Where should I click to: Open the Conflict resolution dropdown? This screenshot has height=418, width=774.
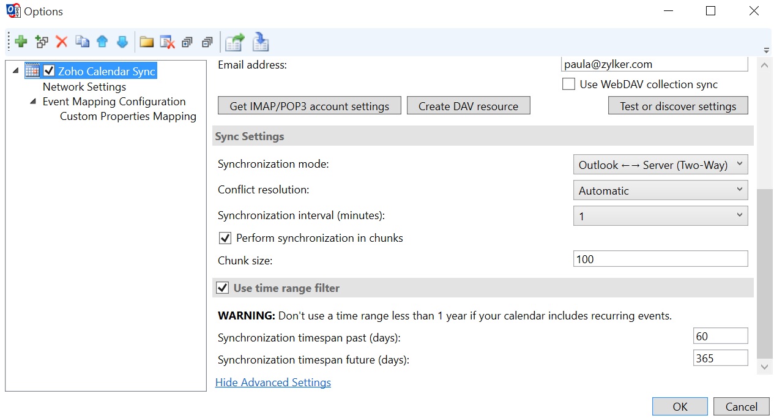[x=660, y=190]
